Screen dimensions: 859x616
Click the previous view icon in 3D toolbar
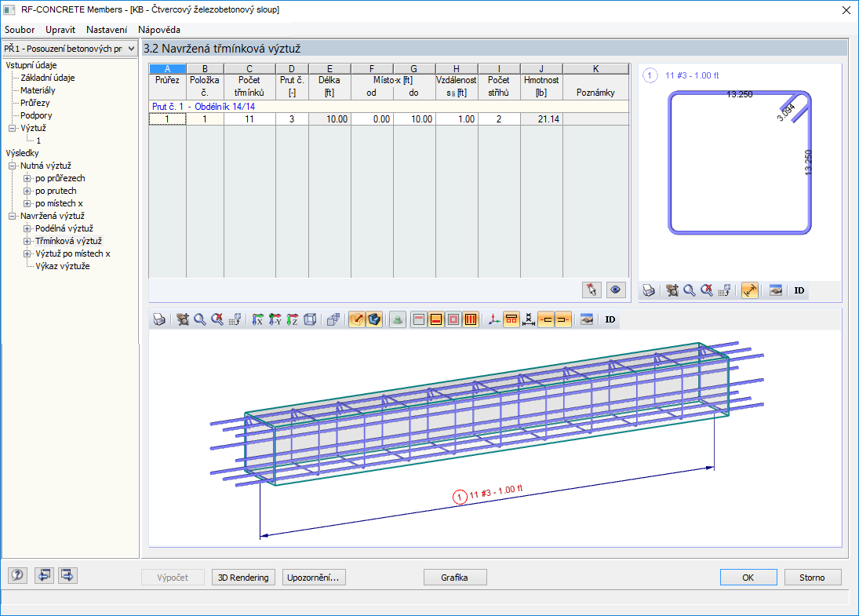coord(235,319)
